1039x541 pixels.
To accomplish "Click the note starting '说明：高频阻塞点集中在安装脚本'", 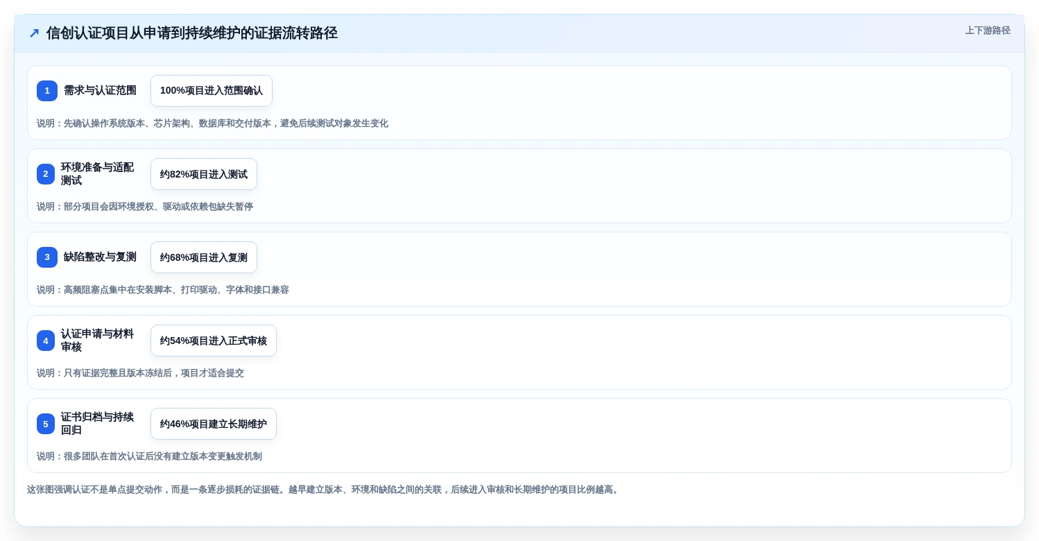I will coord(163,290).
